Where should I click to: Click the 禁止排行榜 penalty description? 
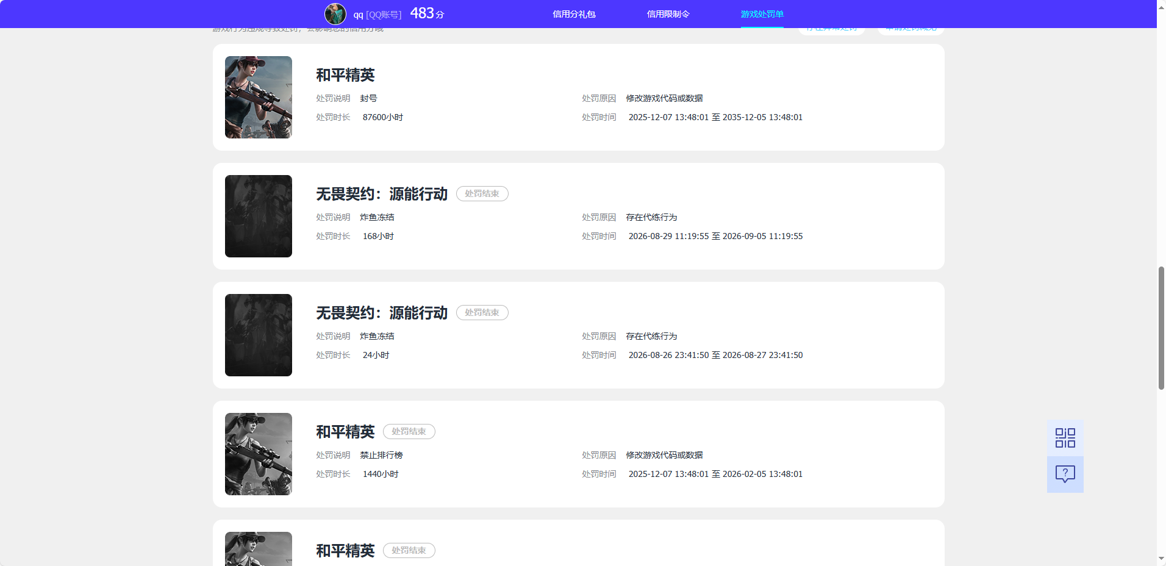[381, 455]
